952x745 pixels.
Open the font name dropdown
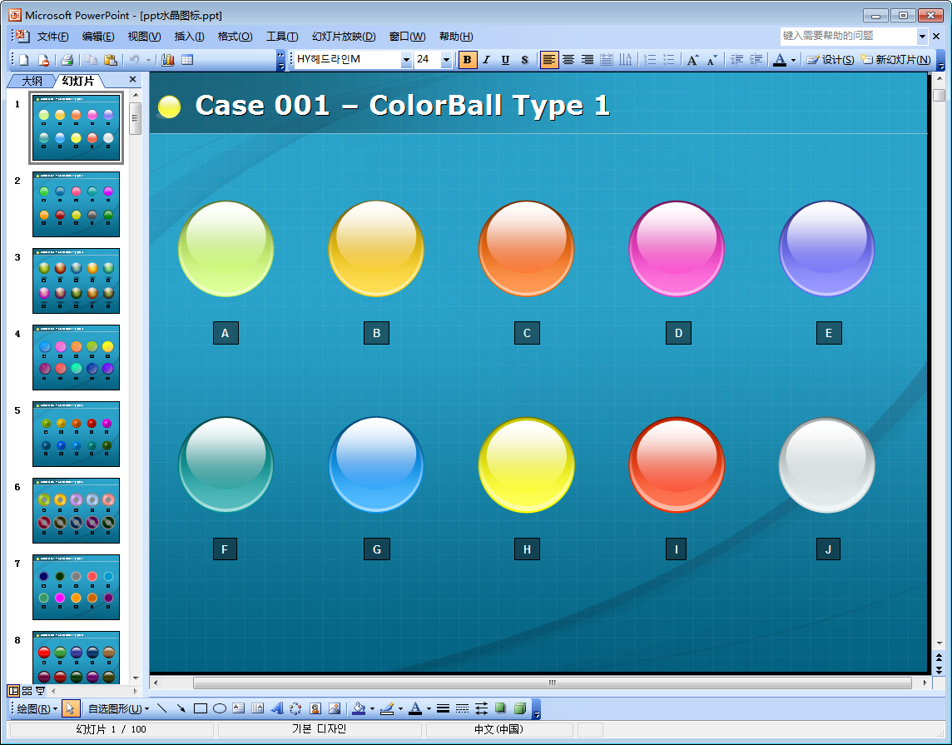click(406, 60)
